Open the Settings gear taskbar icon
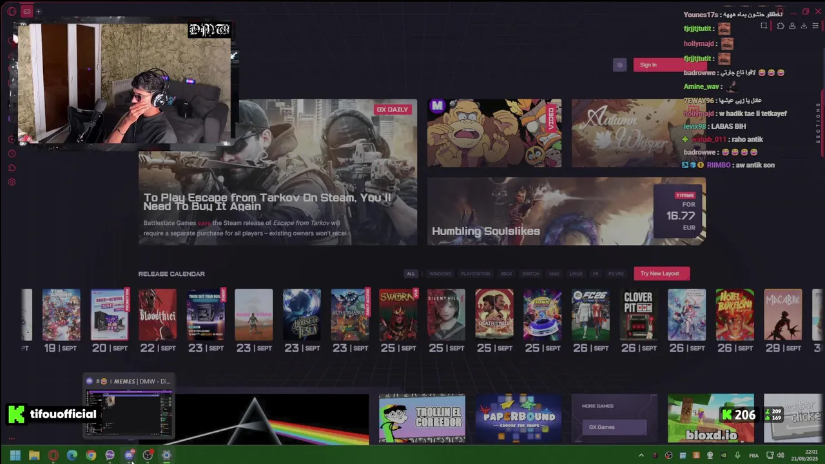The width and height of the screenshot is (825, 464). pos(166,456)
